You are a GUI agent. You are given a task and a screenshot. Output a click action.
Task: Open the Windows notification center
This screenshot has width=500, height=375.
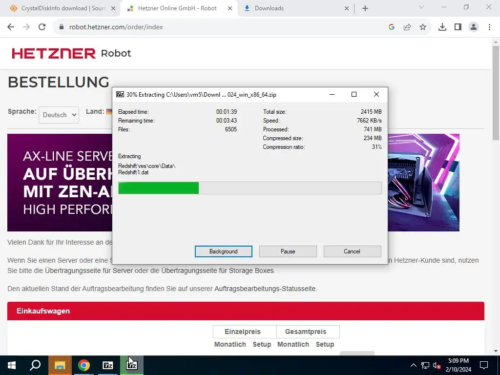484,365
